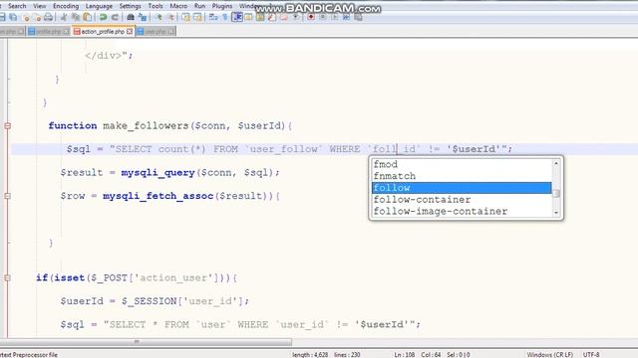Open the User Defined Language icon
Screen dimensions: 638x358
[x=248, y=17]
